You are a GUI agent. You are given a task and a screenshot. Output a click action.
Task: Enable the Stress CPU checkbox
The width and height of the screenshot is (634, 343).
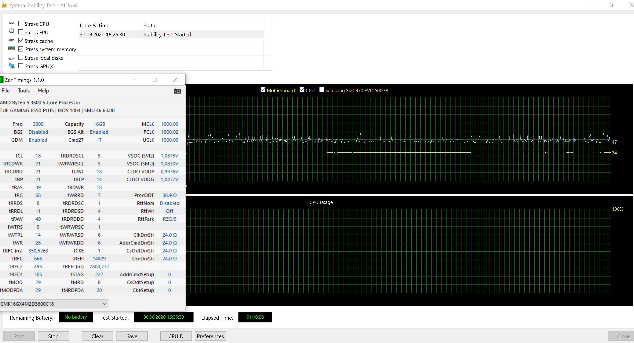(x=21, y=23)
